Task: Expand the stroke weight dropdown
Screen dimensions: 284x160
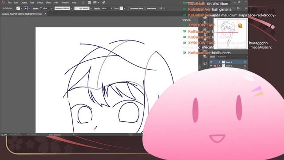Action: point(51,8)
